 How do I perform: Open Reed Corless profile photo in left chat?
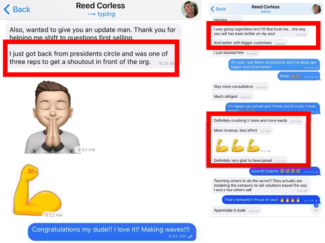[190, 10]
